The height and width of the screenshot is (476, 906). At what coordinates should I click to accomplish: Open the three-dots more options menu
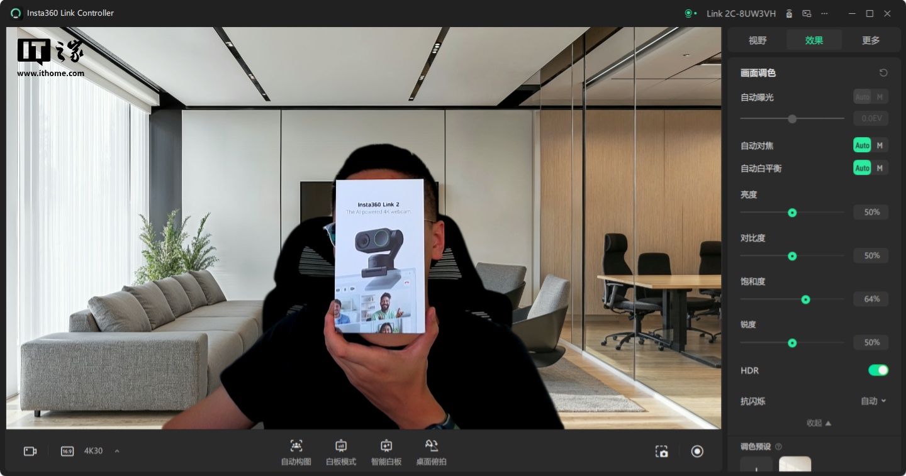click(824, 13)
